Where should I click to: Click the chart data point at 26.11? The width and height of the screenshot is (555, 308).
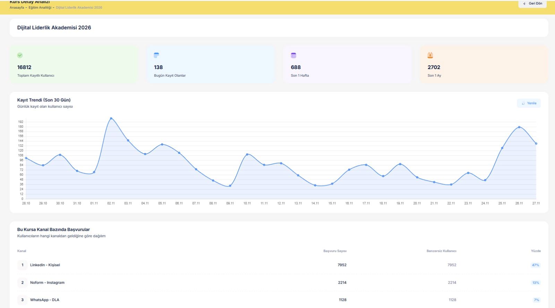pos(519,127)
